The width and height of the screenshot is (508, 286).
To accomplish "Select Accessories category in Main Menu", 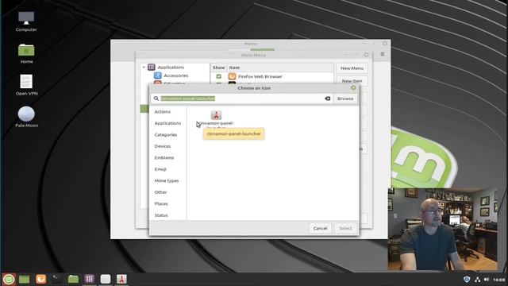I will click(x=175, y=75).
